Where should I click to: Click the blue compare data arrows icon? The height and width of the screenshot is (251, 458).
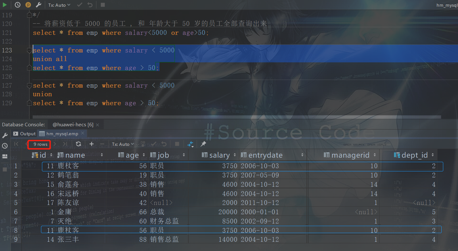coord(191,144)
